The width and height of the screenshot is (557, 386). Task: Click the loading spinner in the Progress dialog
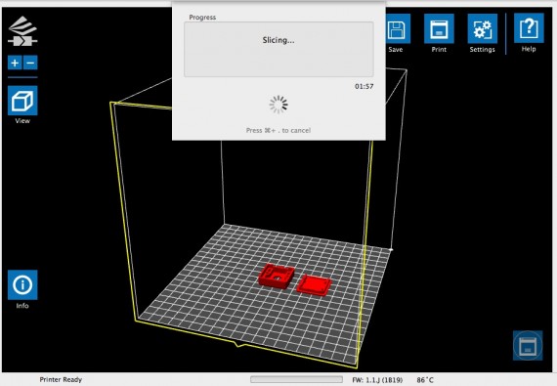(x=278, y=105)
